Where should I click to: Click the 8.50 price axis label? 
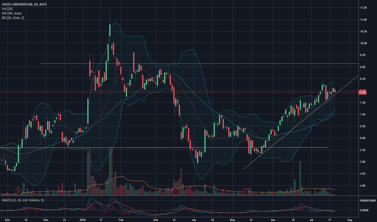pos(362,79)
